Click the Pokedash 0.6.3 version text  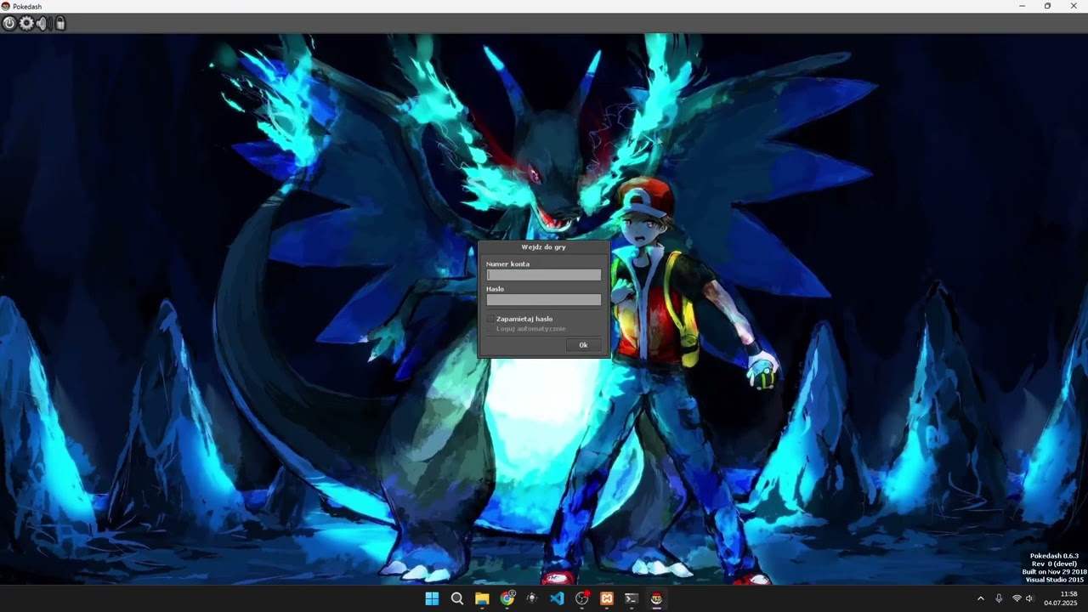[x=1054, y=556]
